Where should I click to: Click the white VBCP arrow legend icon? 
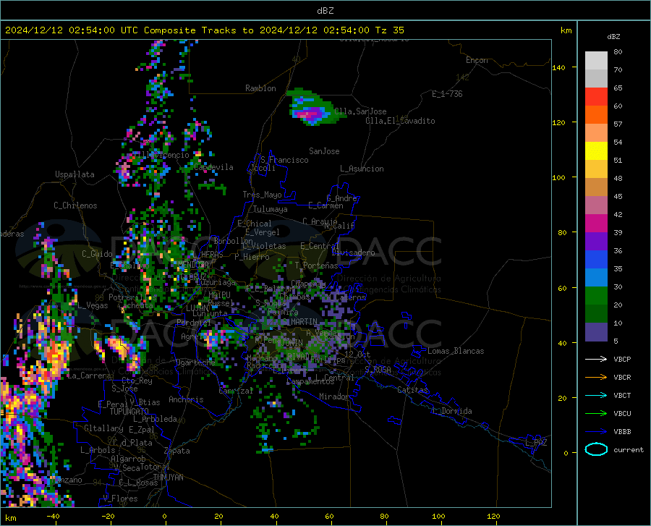596,359
